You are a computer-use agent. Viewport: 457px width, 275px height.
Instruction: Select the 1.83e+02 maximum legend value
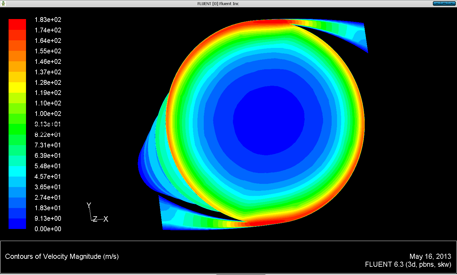[48, 20]
